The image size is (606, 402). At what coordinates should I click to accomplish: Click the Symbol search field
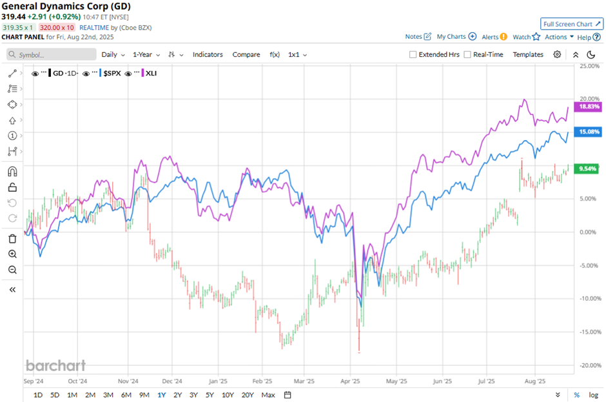[x=52, y=55]
